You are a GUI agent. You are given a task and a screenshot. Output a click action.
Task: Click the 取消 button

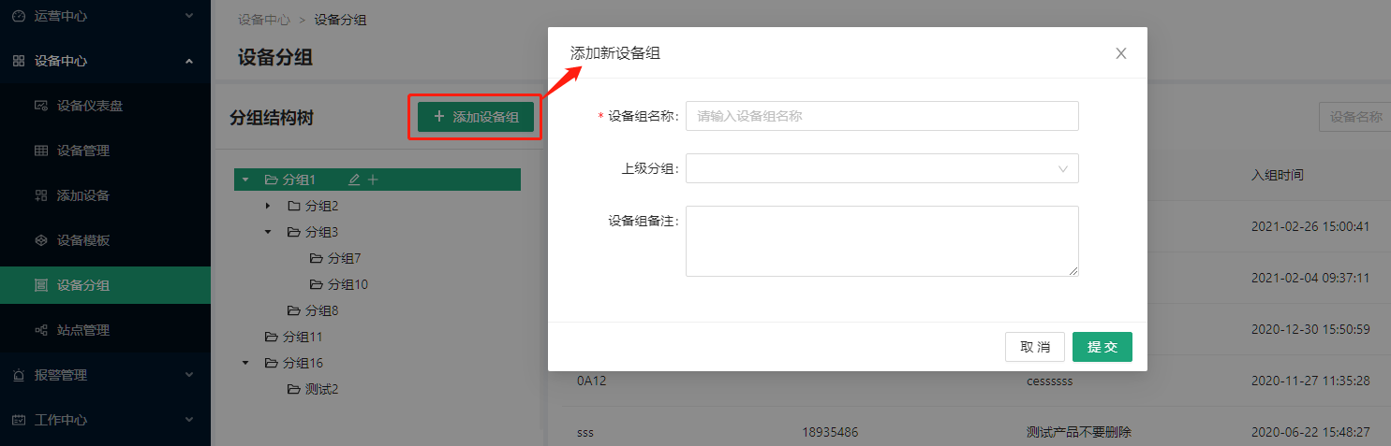pyautogui.click(x=1035, y=347)
